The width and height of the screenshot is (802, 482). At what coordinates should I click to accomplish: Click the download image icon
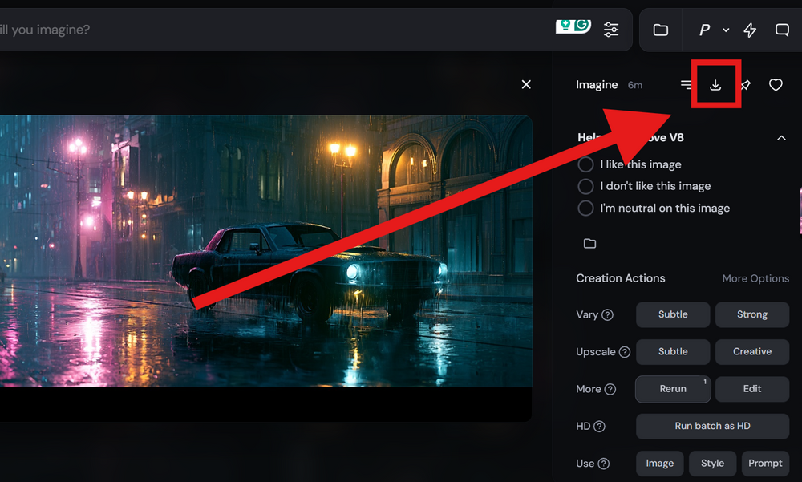click(x=715, y=85)
